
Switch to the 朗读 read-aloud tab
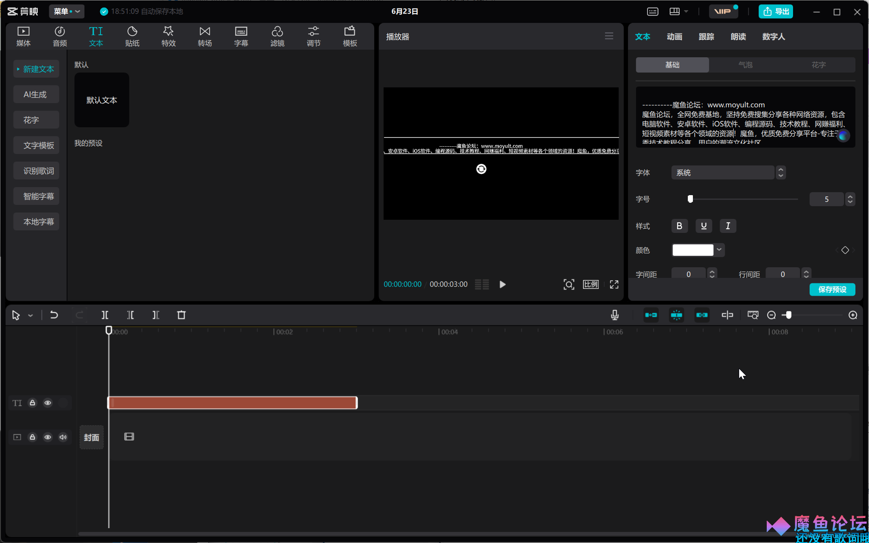click(x=738, y=37)
